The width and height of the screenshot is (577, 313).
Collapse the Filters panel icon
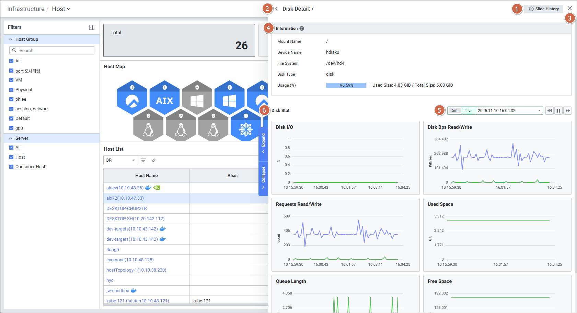pos(92,27)
